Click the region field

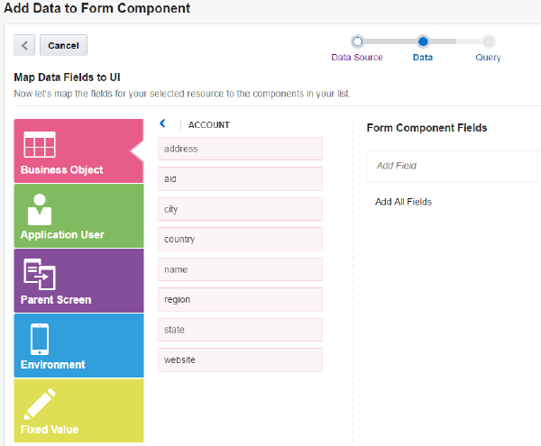(x=240, y=300)
